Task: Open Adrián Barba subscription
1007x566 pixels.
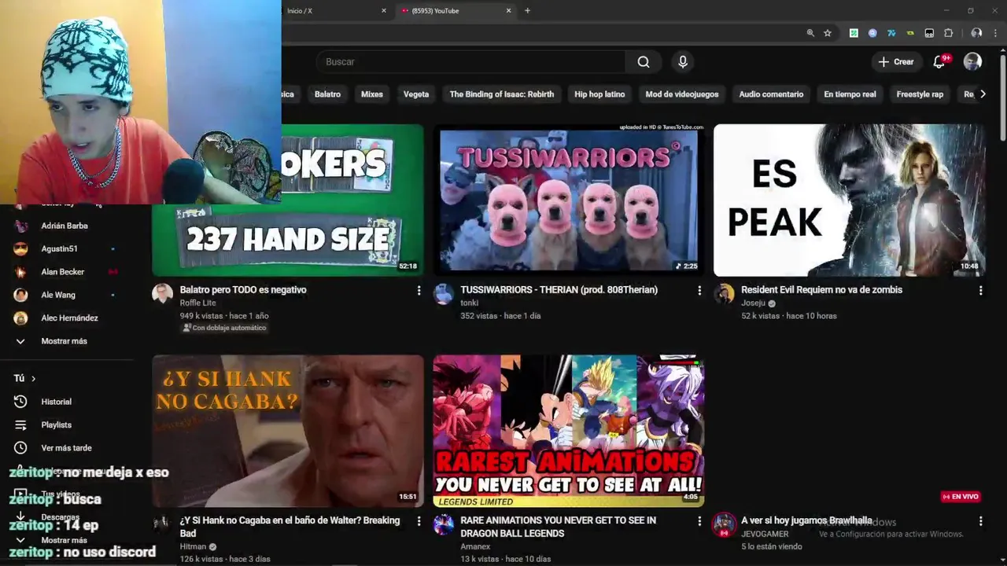Action: [64, 226]
